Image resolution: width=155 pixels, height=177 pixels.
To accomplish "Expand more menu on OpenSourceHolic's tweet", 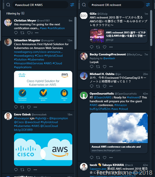I will [111, 157].
